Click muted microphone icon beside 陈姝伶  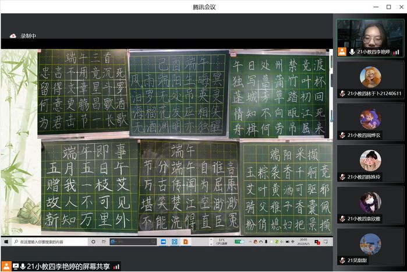tap(342, 177)
